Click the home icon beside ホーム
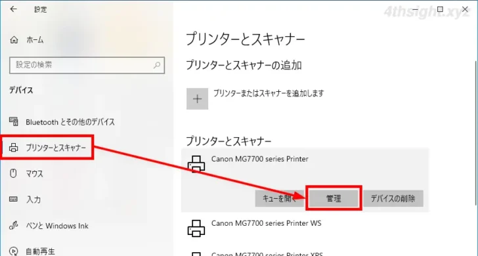The height and width of the screenshot is (256, 478). (14, 40)
